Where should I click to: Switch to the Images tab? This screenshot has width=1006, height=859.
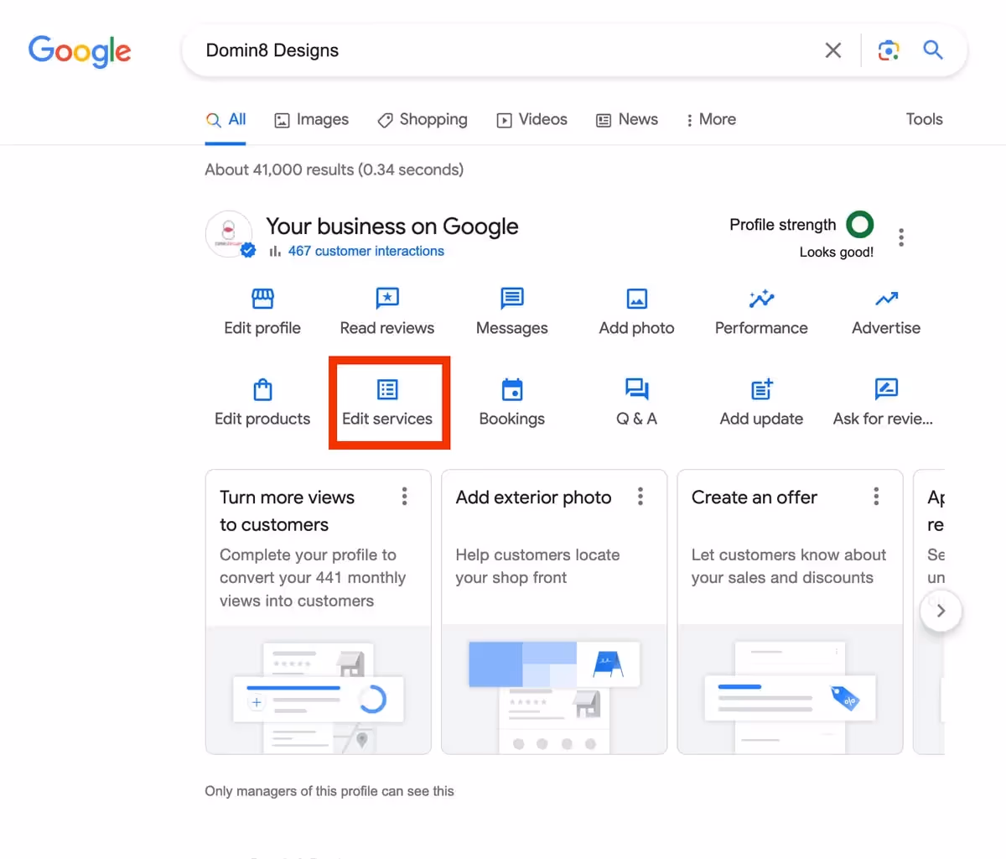312,120
